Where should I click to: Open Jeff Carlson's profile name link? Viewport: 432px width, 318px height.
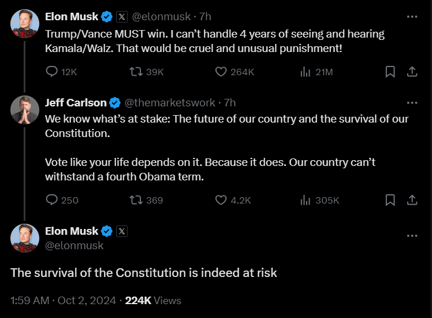[x=76, y=103]
